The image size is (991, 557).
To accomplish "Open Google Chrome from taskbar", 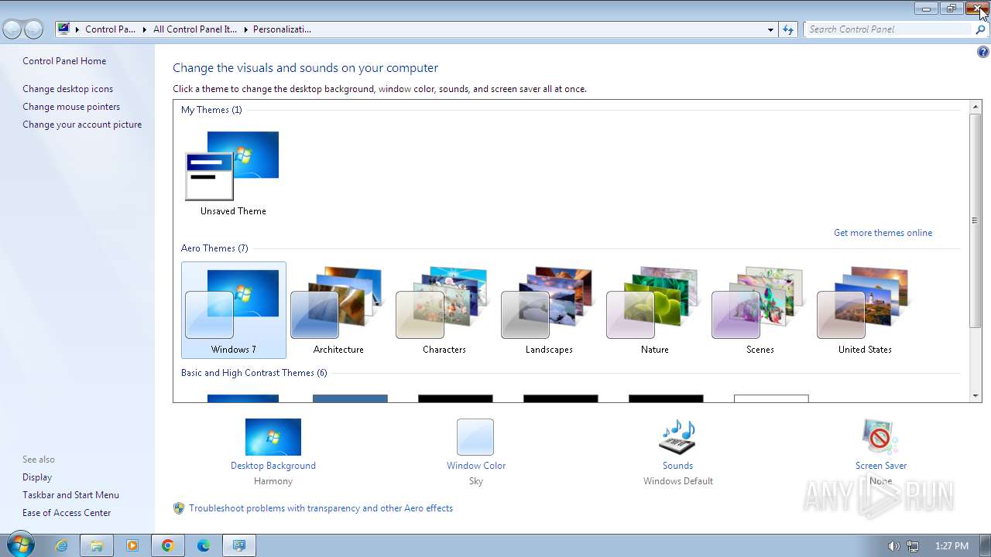I will (168, 545).
